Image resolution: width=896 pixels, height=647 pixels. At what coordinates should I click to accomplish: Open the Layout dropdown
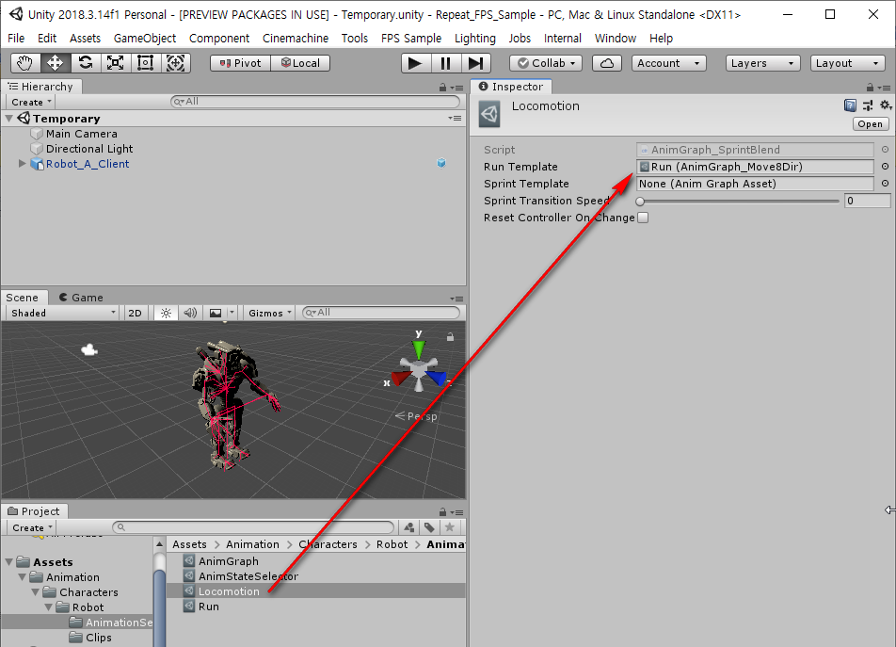[x=847, y=63]
